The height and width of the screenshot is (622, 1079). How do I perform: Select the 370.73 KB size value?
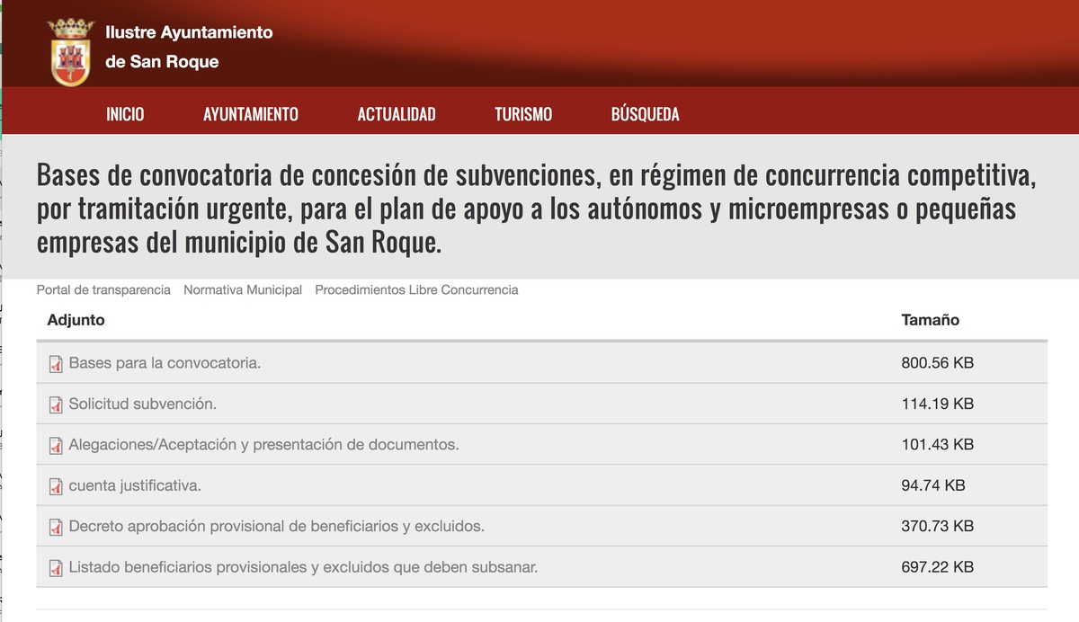(x=938, y=527)
